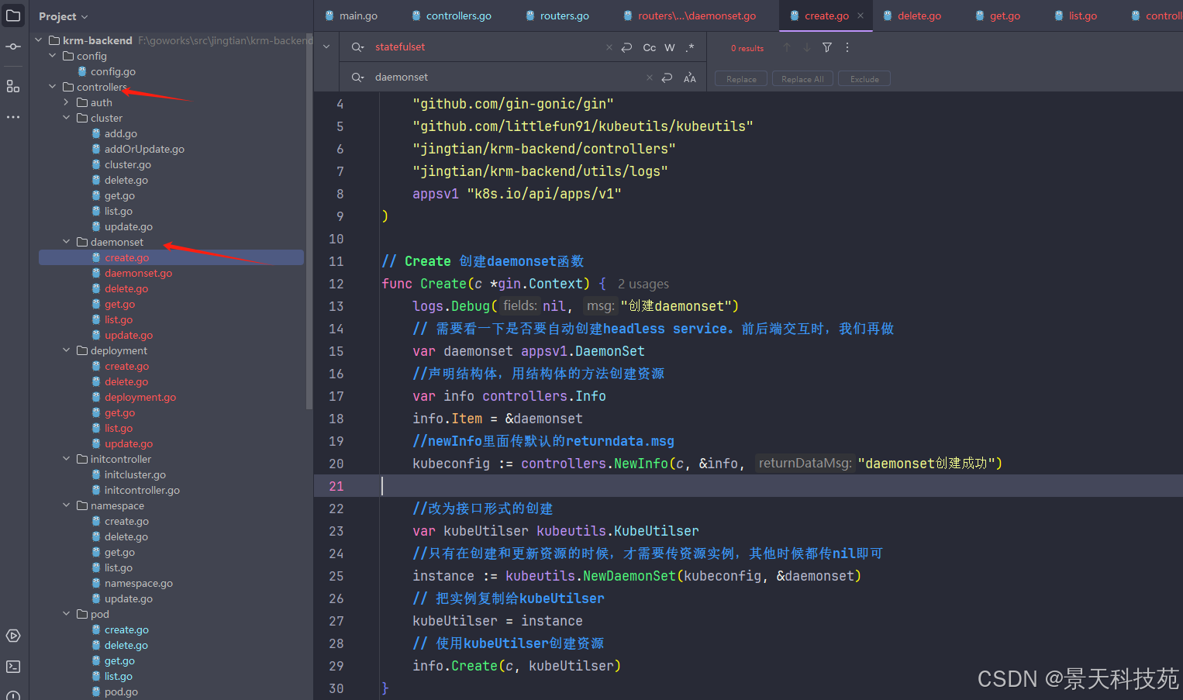The width and height of the screenshot is (1183, 700).
Task: Collapse the pod folder
Action: point(67,614)
